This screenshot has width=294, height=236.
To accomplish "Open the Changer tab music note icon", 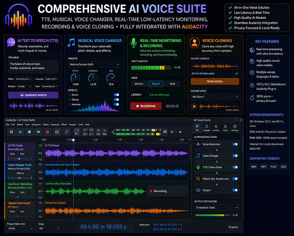I will pyautogui.click(x=206, y=127).
